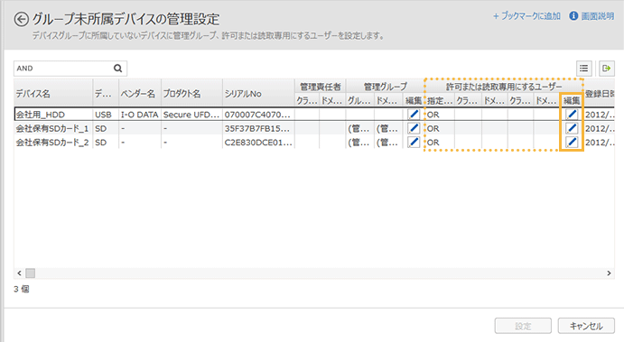The width and height of the screenshot is (624, 342).
Task: Sort by シリアルNo column header
Action: tap(258, 94)
